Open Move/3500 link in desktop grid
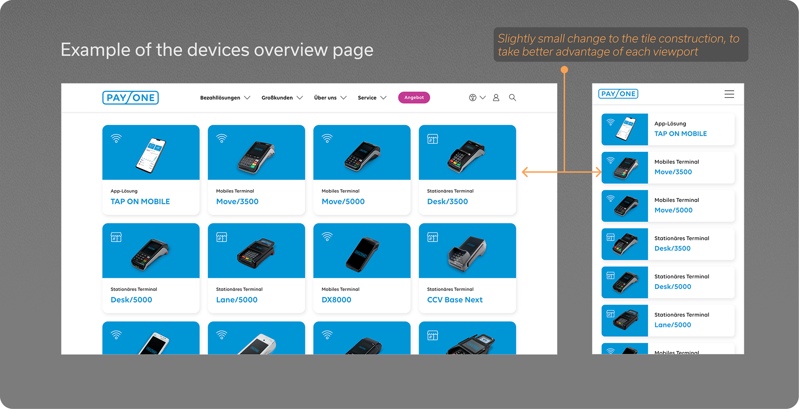This screenshot has height=409, width=799. (x=237, y=201)
